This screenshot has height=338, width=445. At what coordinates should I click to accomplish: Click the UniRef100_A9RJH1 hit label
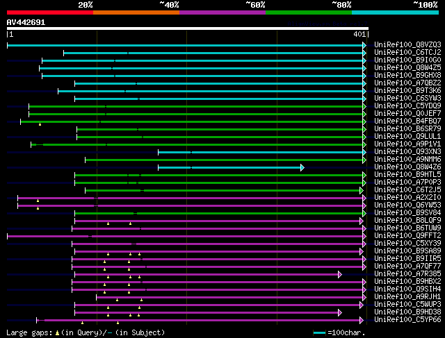pyautogui.click(x=407, y=297)
